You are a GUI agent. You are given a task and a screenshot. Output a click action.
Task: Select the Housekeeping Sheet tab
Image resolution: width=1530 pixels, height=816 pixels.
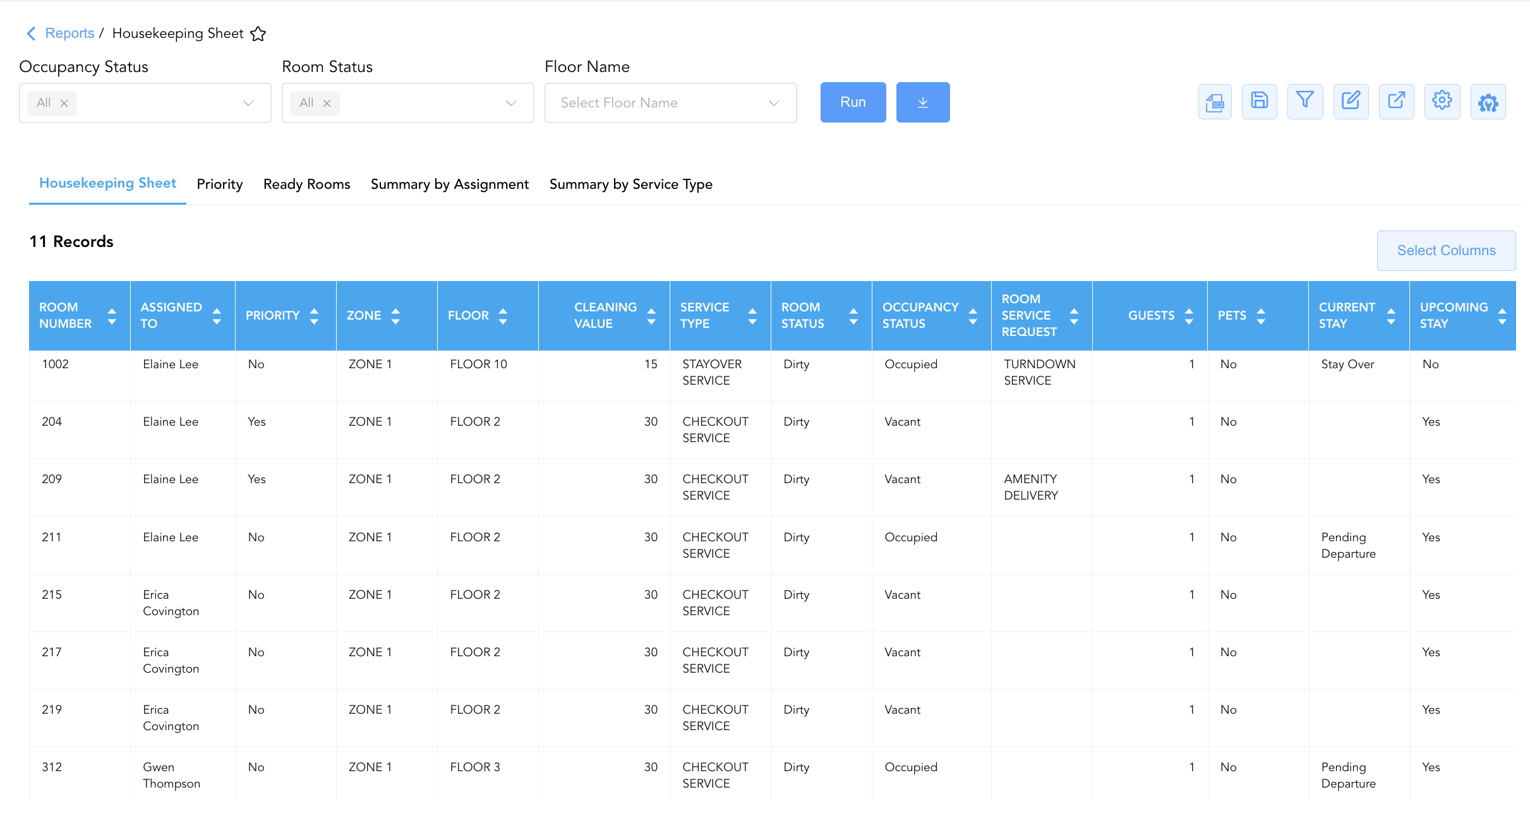[107, 183]
